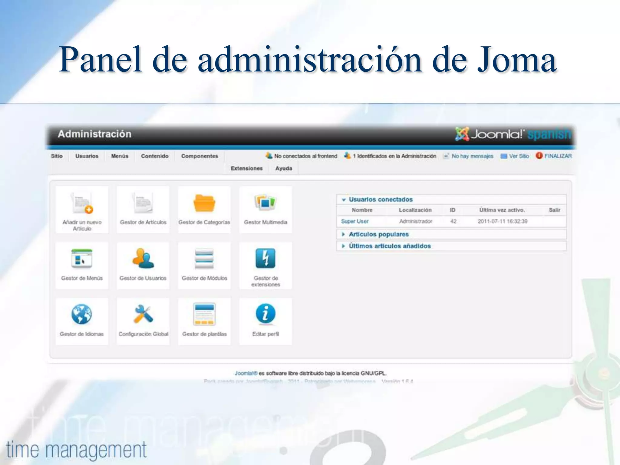Click the Última vez activo column header
Screen dimensions: 620x465
(x=502, y=210)
